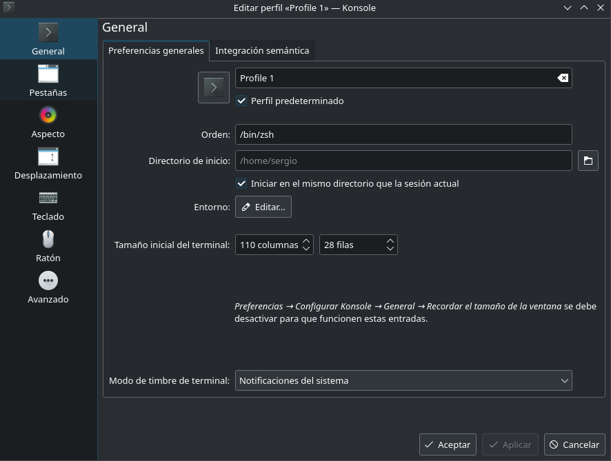Open the Teclado keyboard settings
The height and width of the screenshot is (461, 611).
point(48,205)
